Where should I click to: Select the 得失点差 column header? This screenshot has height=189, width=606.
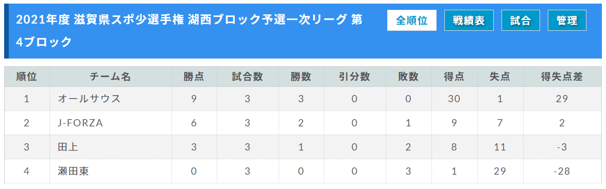pyautogui.click(x=562, y=77)
